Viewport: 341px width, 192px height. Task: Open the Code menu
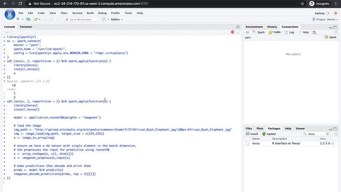41,13
